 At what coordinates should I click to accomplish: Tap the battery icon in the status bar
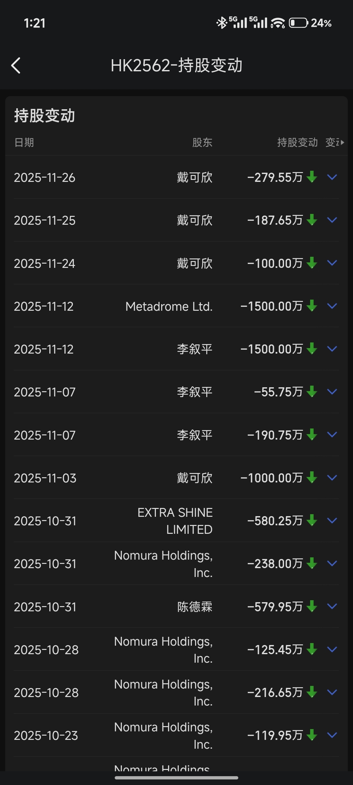pyautogui.click(x=298, y=23)
